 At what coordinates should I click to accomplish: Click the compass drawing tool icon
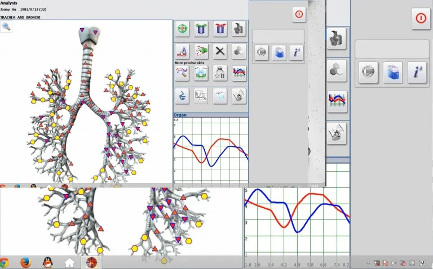pos(182,51)
